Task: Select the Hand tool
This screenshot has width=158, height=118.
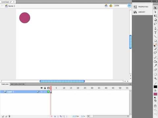Action: click(x=155, y=74)
